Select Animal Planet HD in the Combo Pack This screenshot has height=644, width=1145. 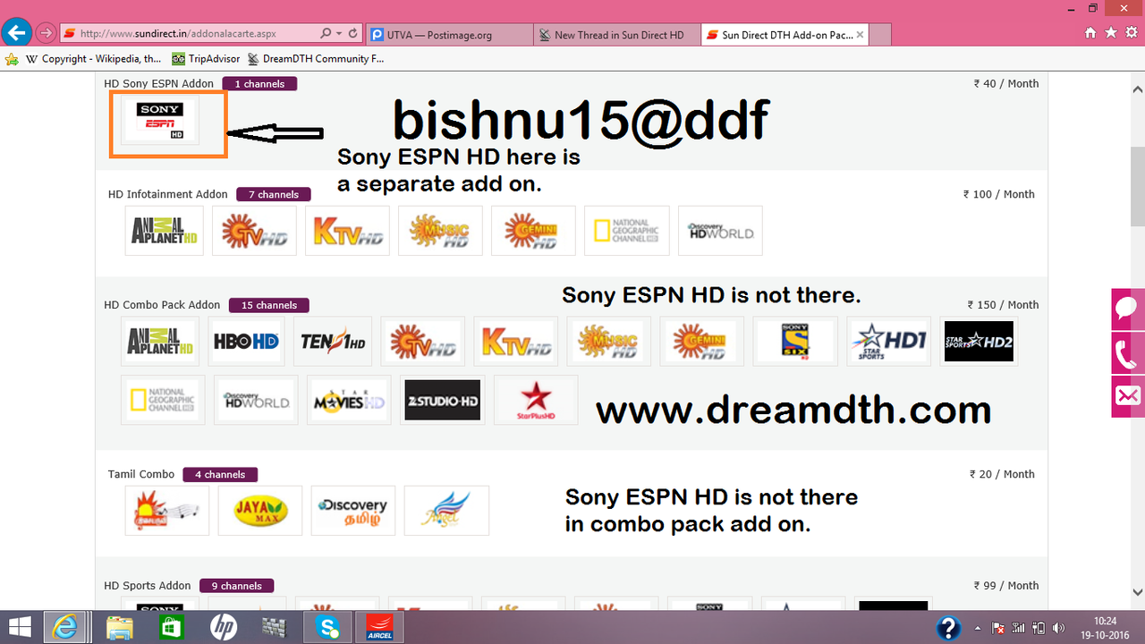[159, 341]
